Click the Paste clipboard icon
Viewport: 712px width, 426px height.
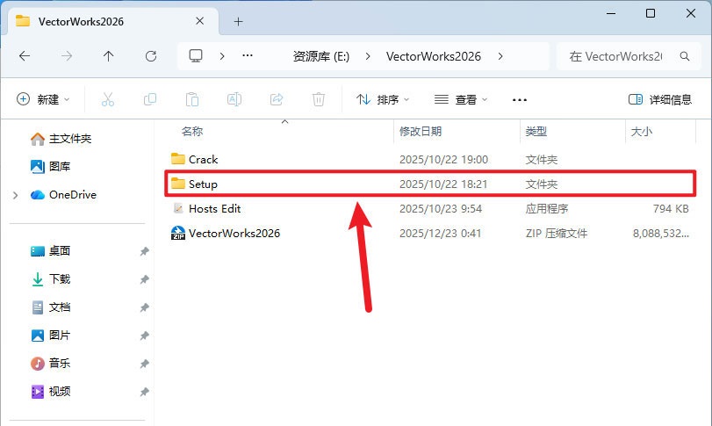tap(192, 99)
